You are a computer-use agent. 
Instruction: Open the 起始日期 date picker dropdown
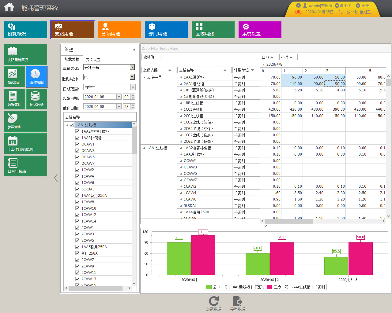click(119, 97)
